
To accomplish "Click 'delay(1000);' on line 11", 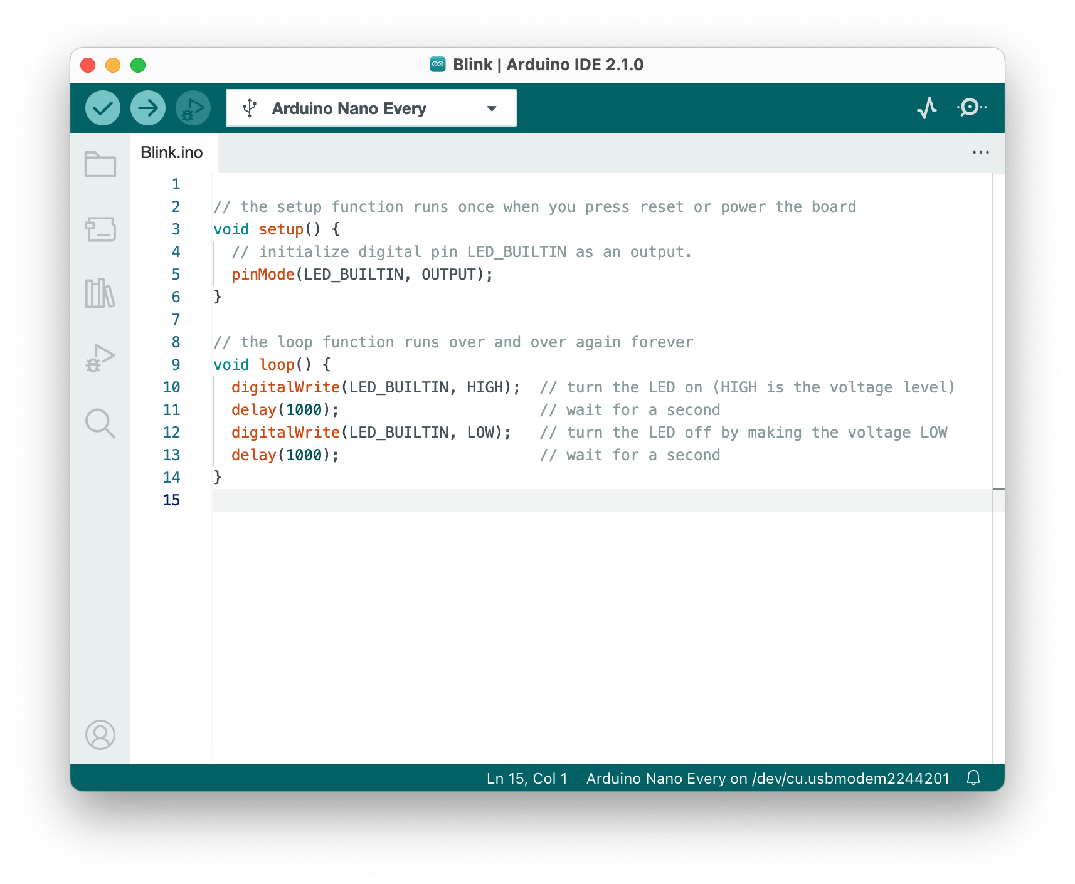I will [x=285, y=410].
